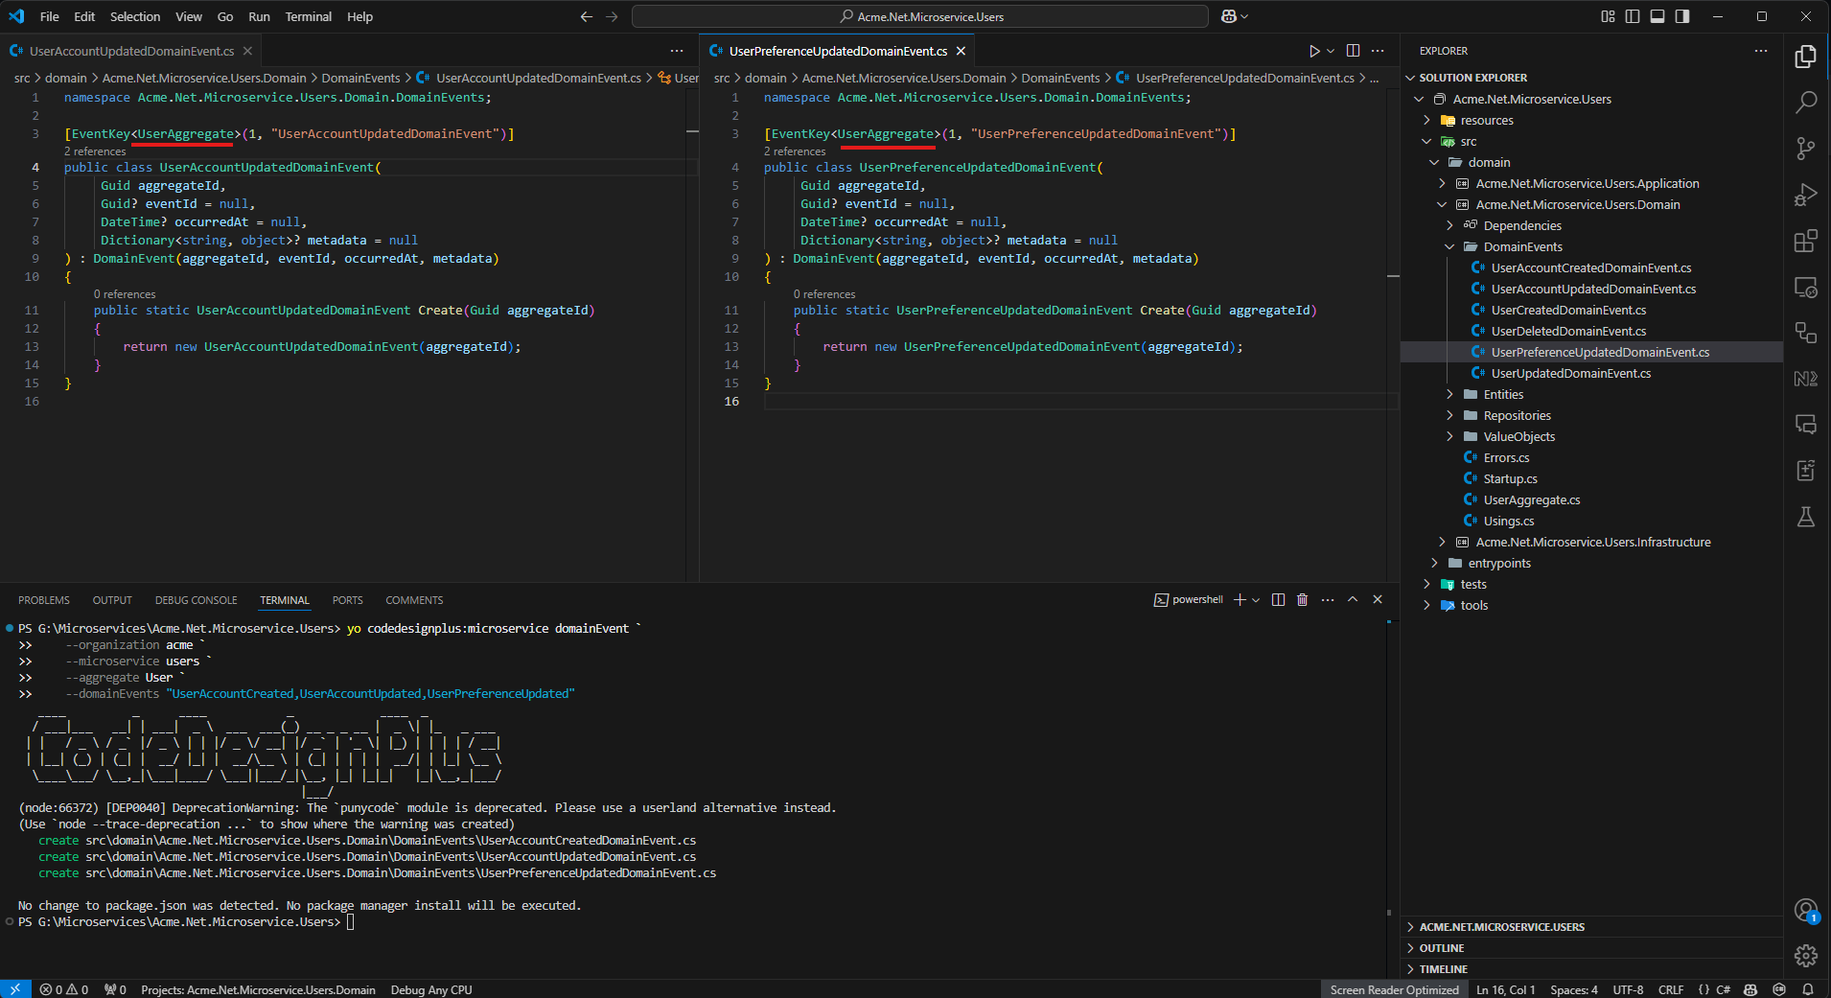
Task: Switch to the DEBUG CONSOLE panel tab
Action: tap(197, 600)
